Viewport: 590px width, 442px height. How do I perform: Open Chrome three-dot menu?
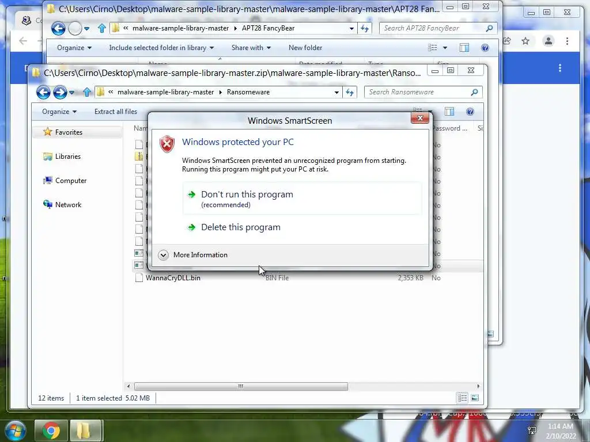[567, 41]
